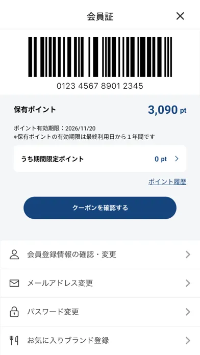The width and height of the screenshot is (200, 355).
Task: Open メールアドレス変更 menu item
Action: tap(100, 283)
